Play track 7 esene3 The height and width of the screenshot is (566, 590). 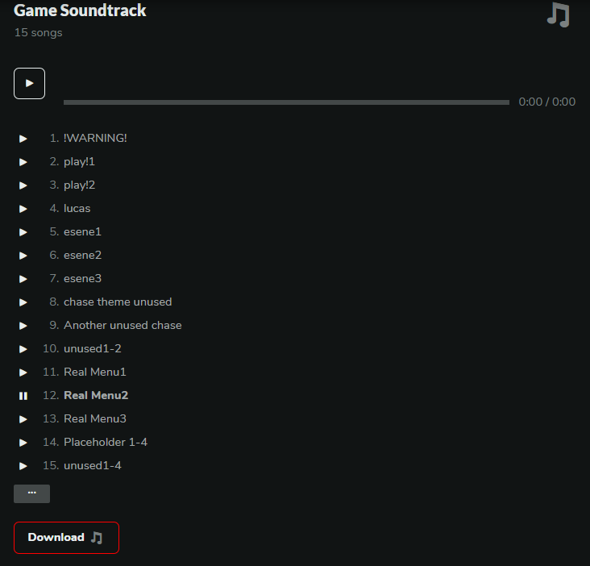[23, 279]
